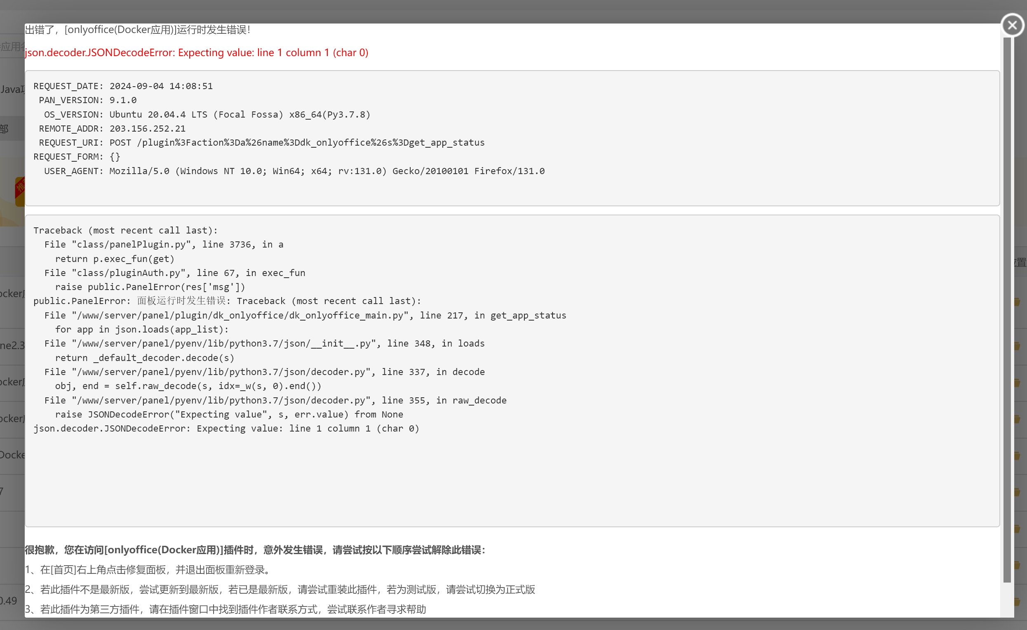The width and height of the screenshot is (1027, 630).
Task: Click the dk_onlyoffice_main.py line 217 entry
Action: click(305, 316)
